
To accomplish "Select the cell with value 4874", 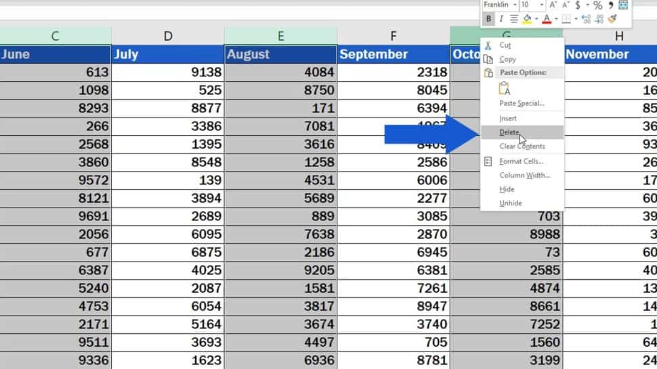I will pyautogui.click(x=507, y=288).
